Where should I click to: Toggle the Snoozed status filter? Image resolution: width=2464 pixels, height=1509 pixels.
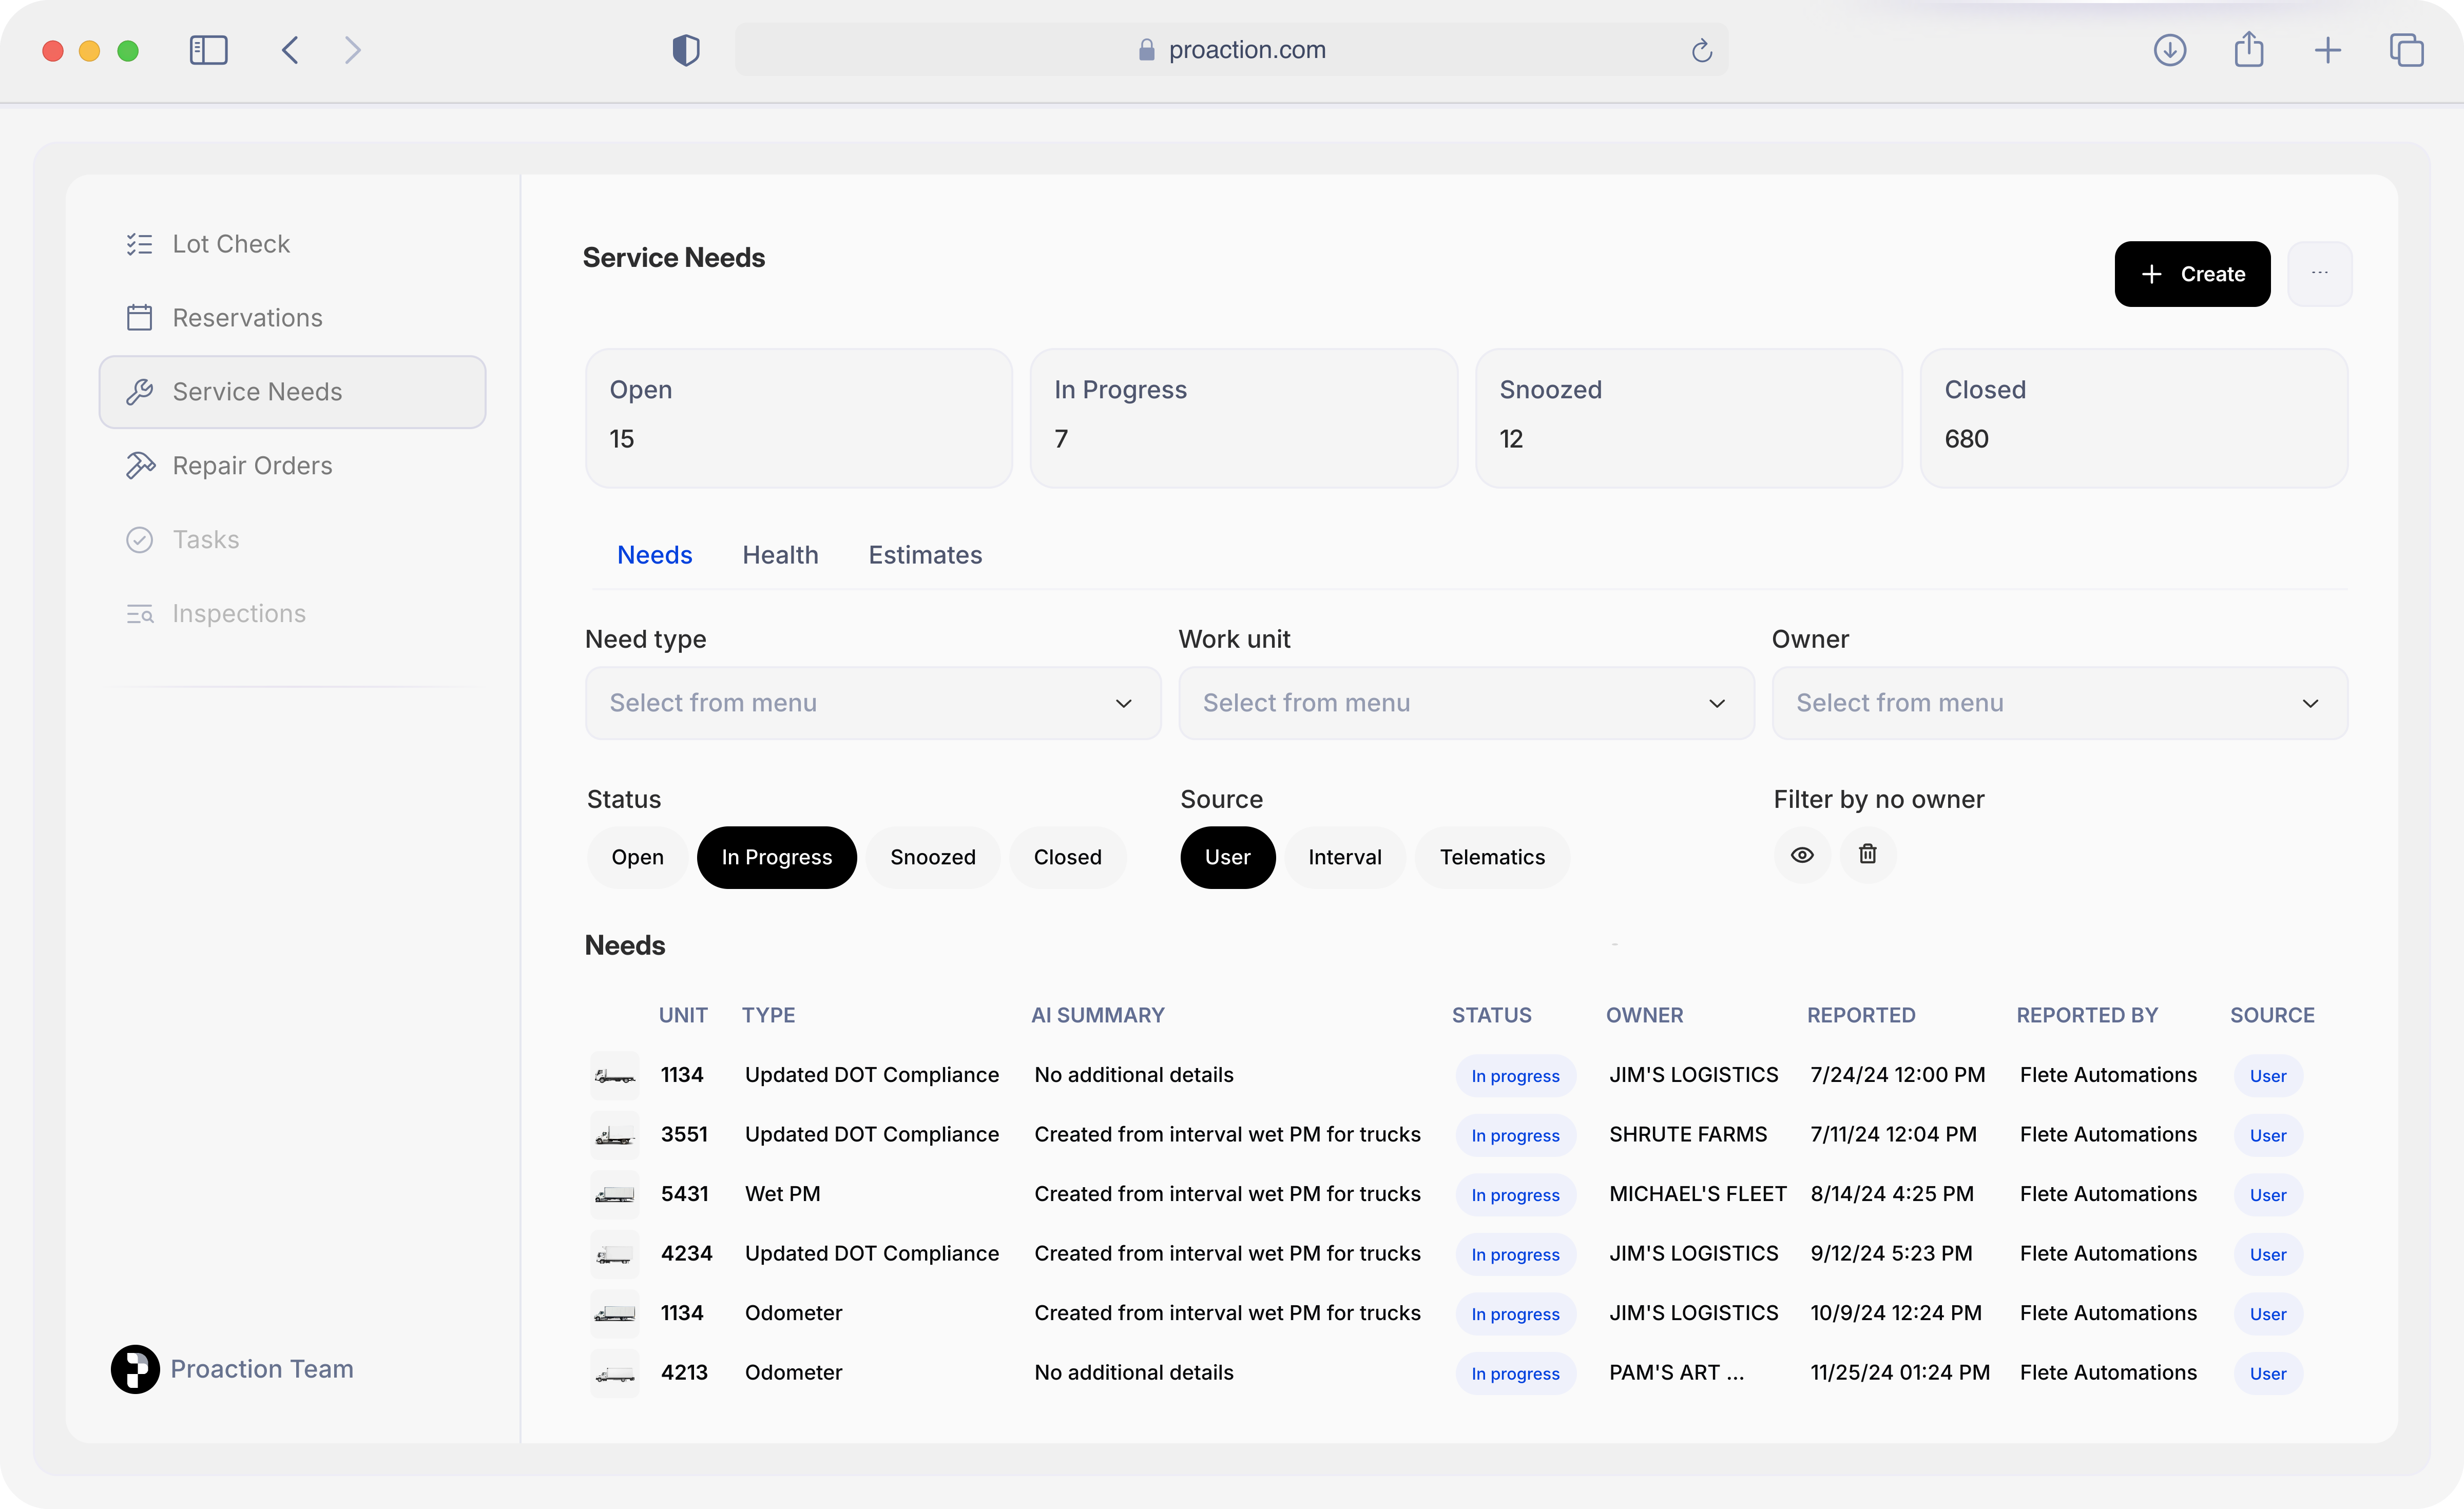[x=932, y=857]
